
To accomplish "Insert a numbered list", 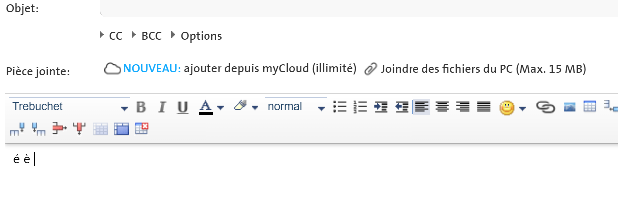I will (360, 107).
